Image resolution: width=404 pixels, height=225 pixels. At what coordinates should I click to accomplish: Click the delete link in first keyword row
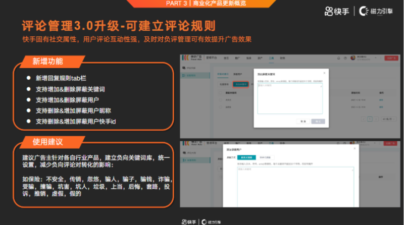click(381, 100)
